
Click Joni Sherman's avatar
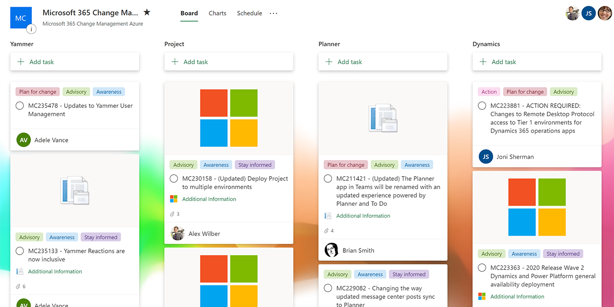click(485, 156)
